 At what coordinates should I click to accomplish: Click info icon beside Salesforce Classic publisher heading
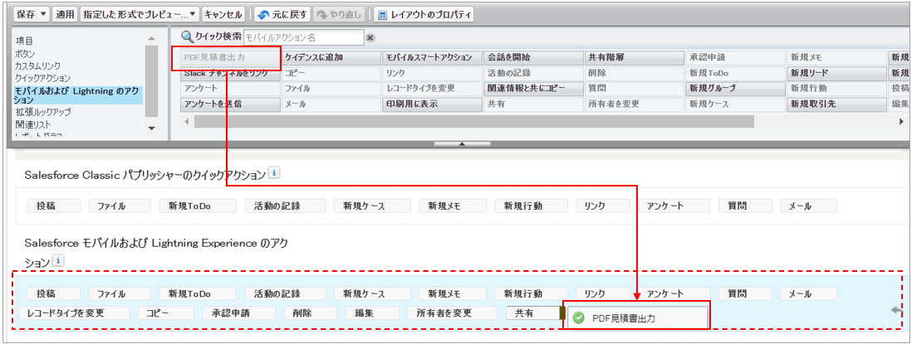274,173
